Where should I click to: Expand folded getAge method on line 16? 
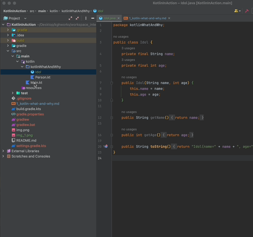pos(112,135)
